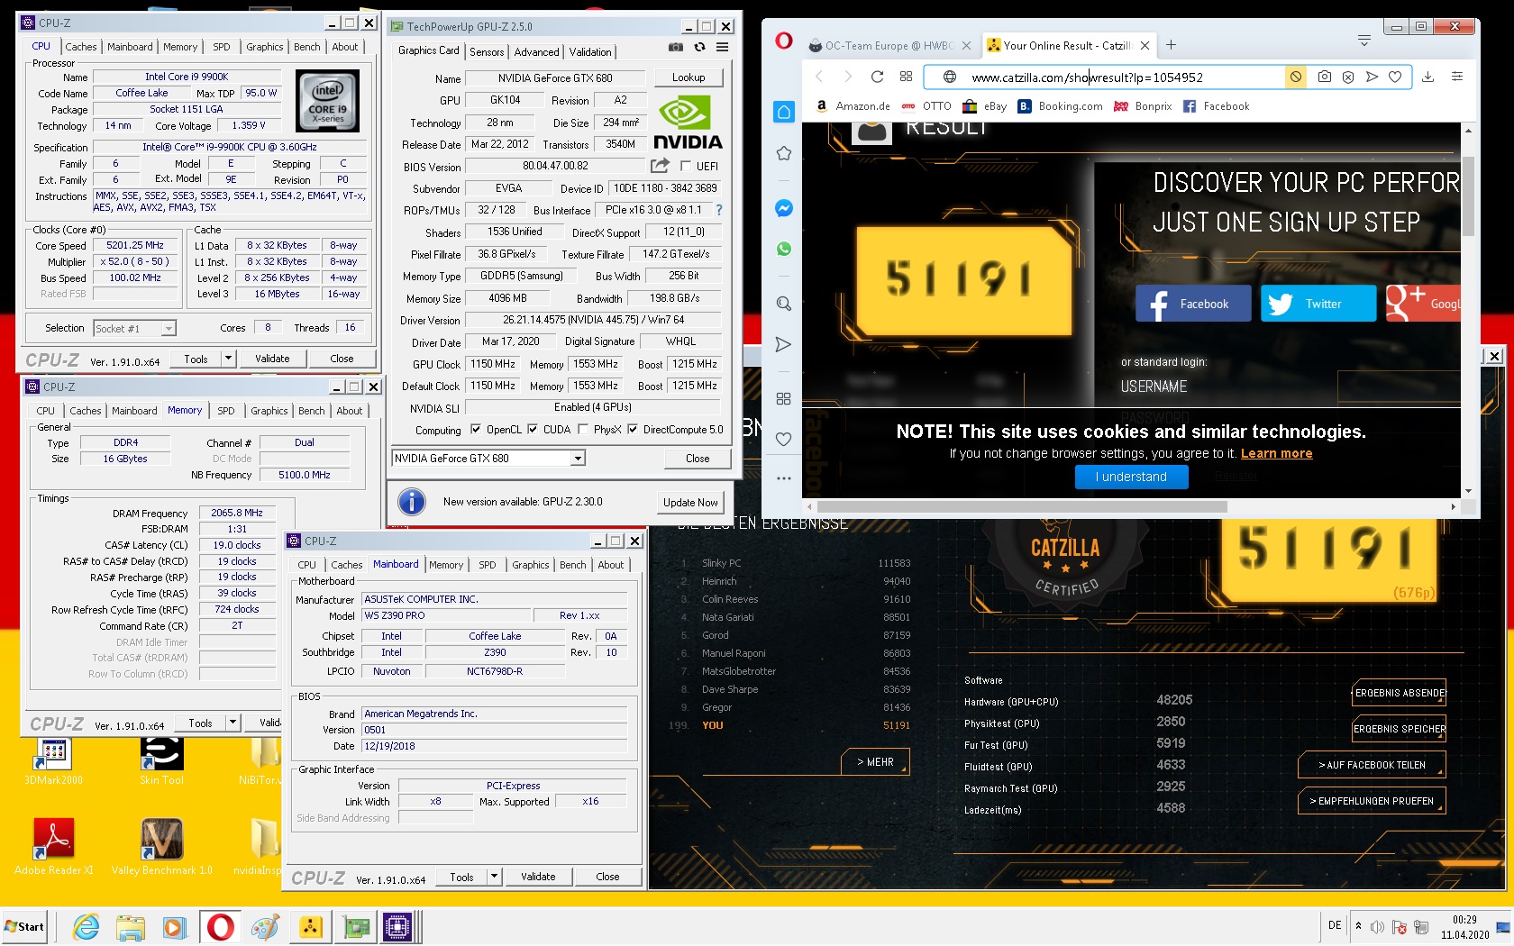
Task: Open WhatsApp in Opera sidebar
Action: 784,249
